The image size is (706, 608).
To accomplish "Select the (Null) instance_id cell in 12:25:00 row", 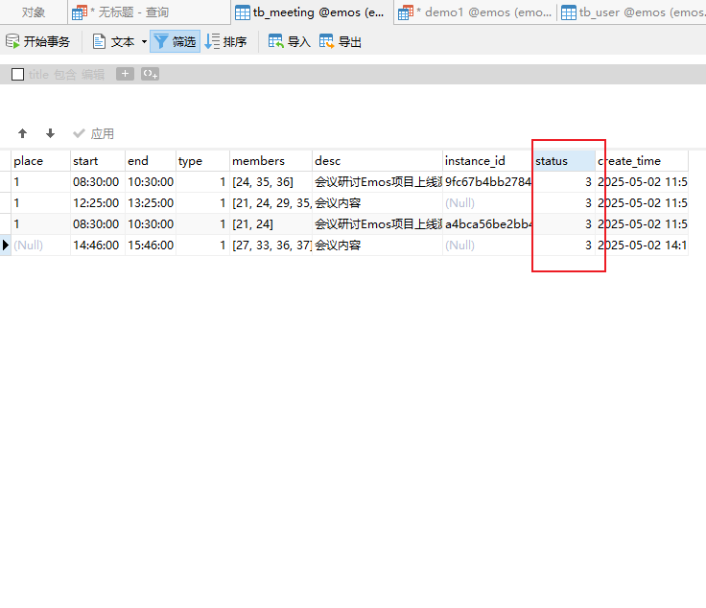I will coord(487,203).
